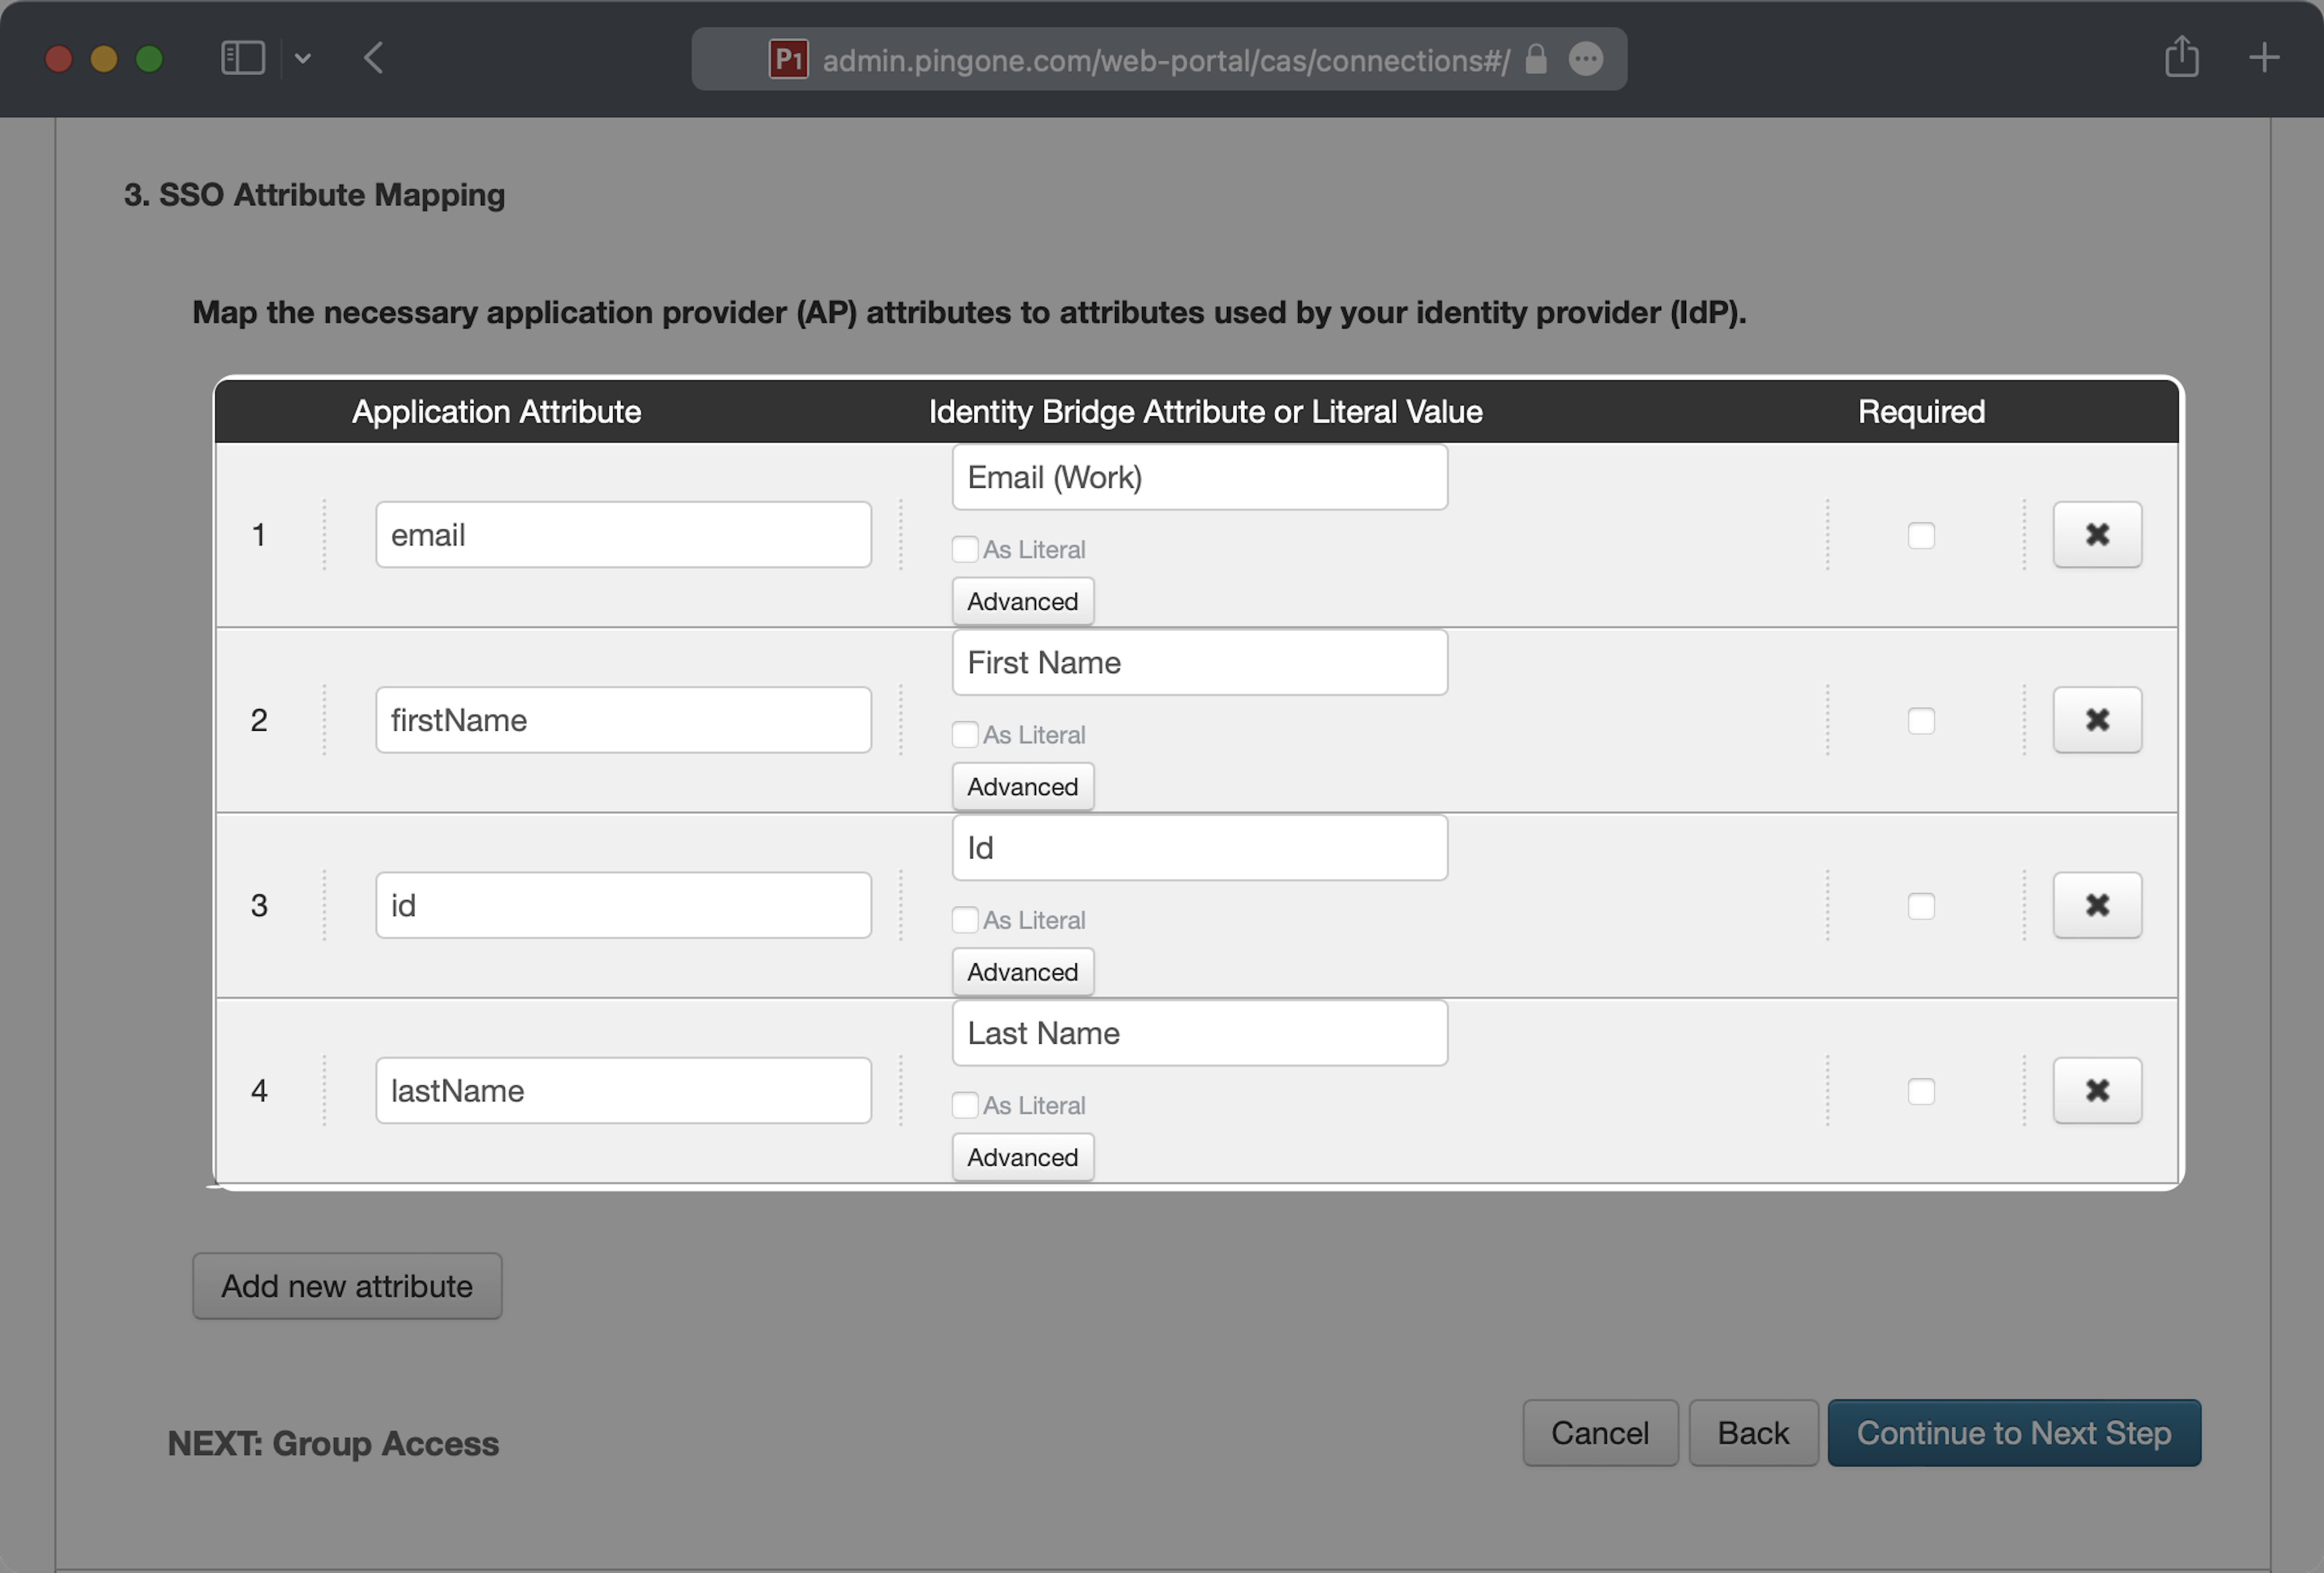
Task: Open a new tab with plus icon
Action: pyautogui.click(x=2264, y=57)
